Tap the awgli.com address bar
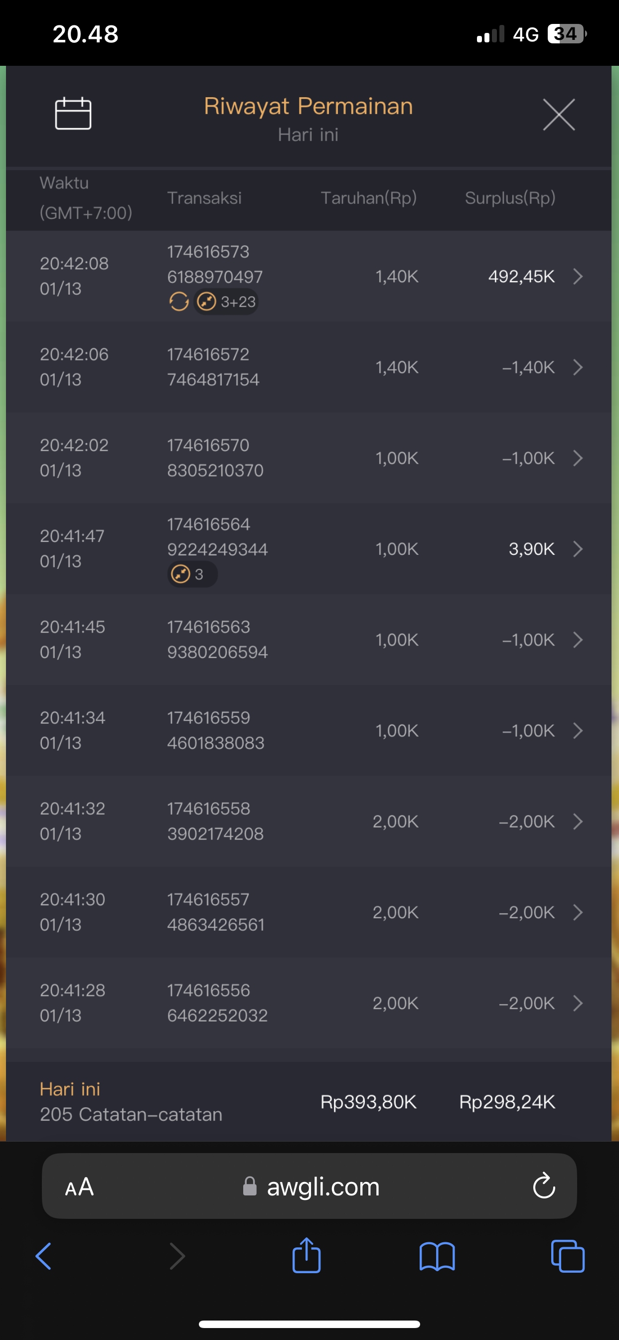This screenshot has height=1340, width=619. point(322,1186)
